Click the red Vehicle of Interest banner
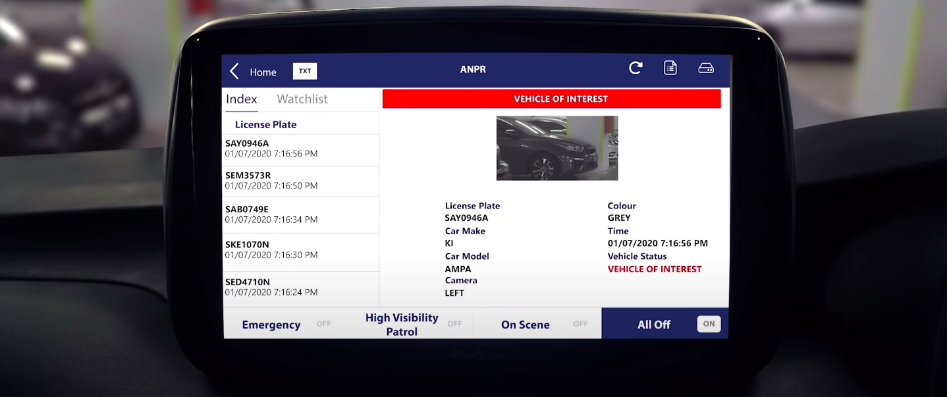Viewport: 947px width, 397px height. tap(552, 99)
